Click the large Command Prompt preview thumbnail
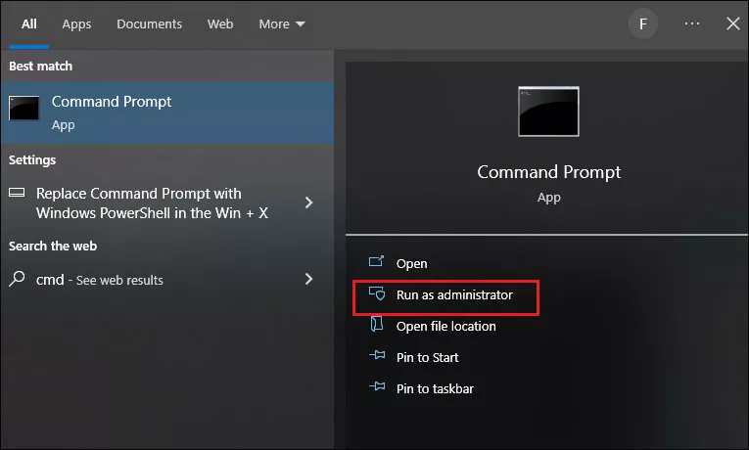Image resolution: width=749 pixels, height=450 pixels. (x=548, y=112)
